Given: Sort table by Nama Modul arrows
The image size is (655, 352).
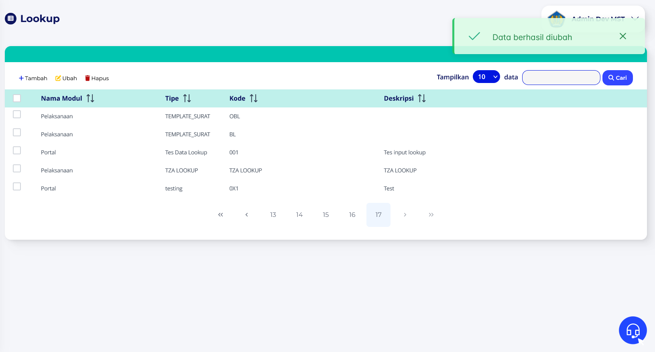Looking at the screenshot, I should tap(90, 98).
